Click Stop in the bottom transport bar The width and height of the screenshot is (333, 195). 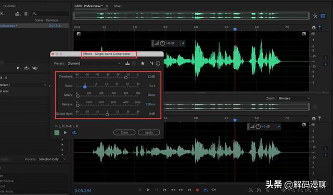tap(140, 190)
